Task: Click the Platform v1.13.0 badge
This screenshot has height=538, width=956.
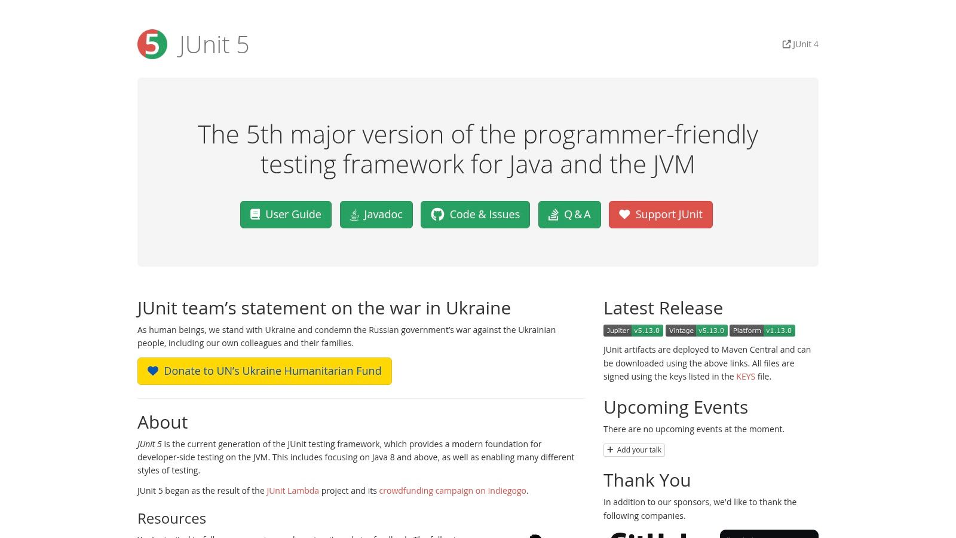Action: coord(762,331)
